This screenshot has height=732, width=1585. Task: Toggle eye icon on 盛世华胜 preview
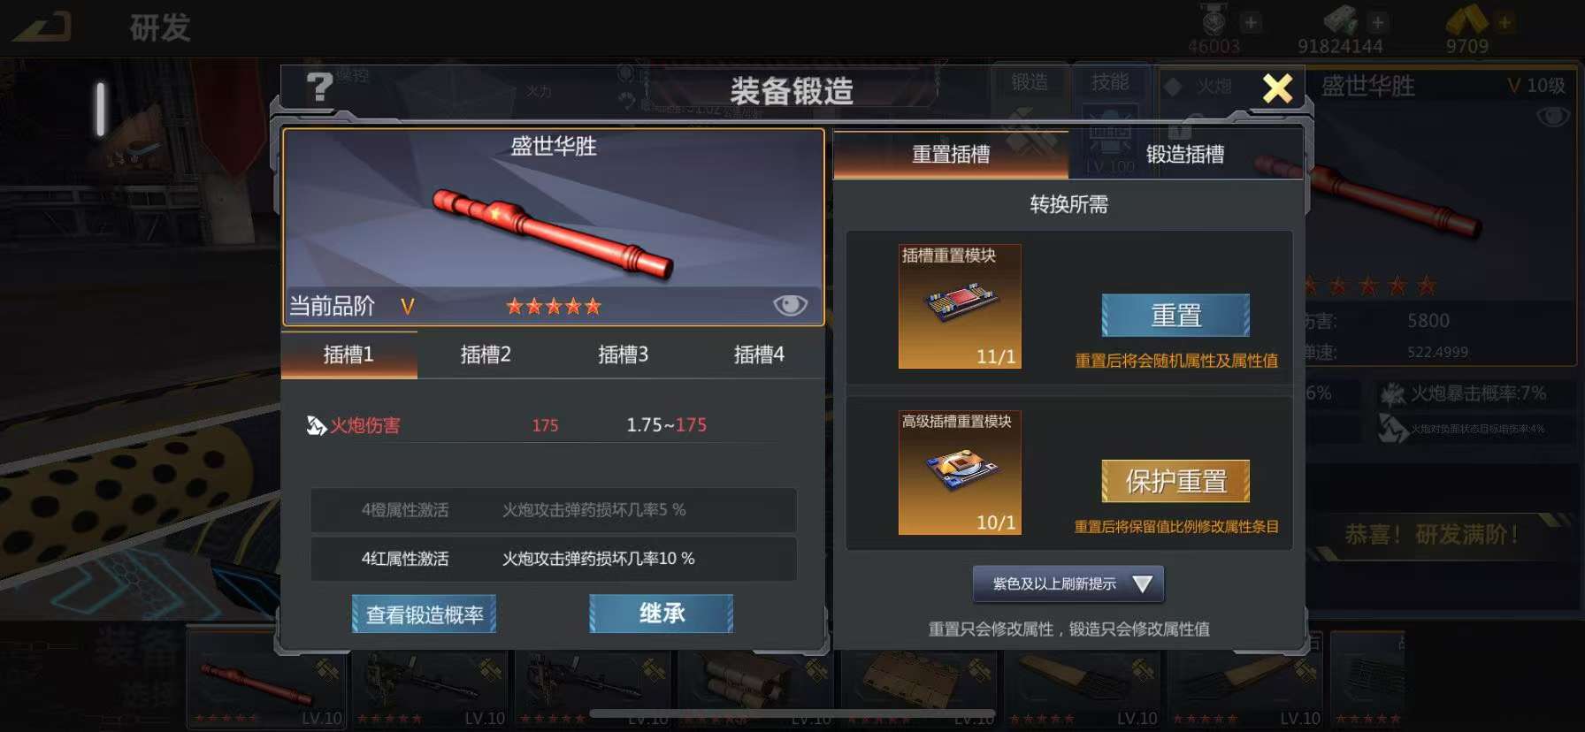pyautogui.click(x=790, y=305)
